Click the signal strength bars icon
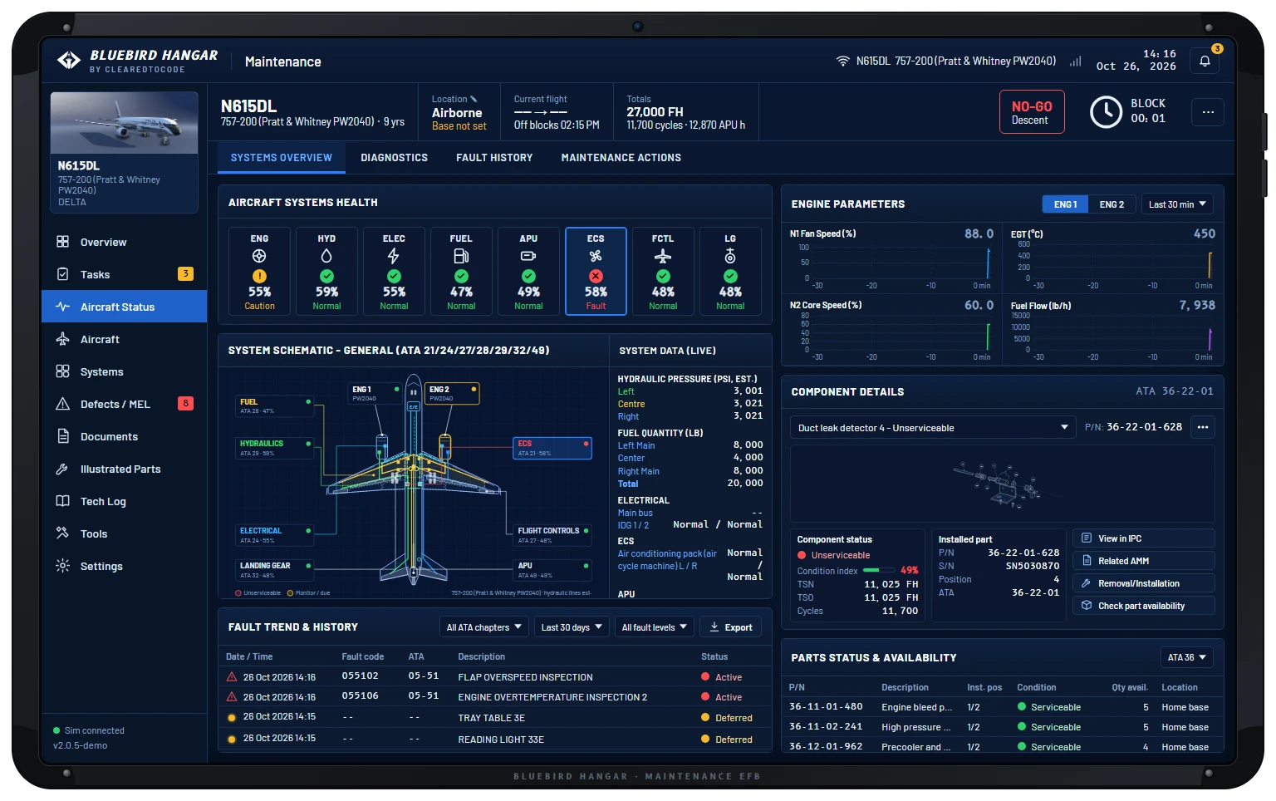This screenshot has height=801, width=1276. [1076, 61]
